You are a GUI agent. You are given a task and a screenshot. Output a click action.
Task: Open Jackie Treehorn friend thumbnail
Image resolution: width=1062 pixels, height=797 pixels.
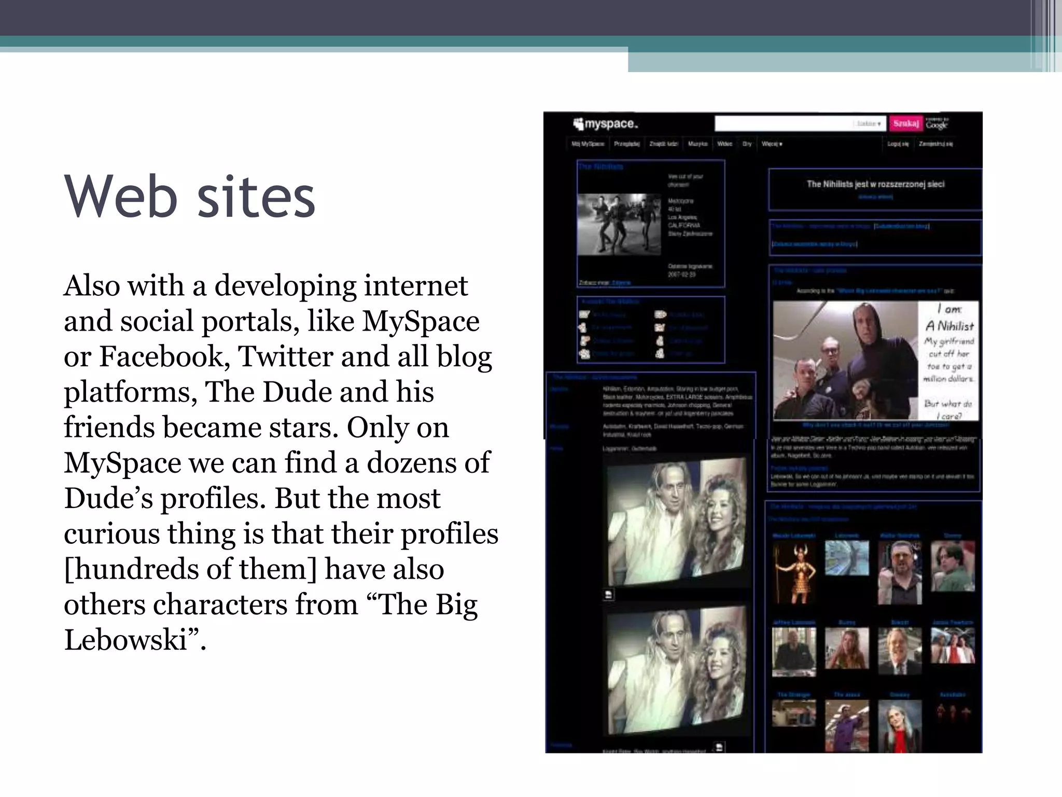953,645
